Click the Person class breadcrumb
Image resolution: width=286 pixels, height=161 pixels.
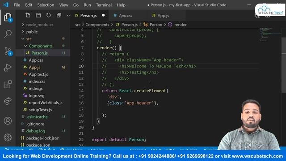pyautogui.click(x=153, y=25)
